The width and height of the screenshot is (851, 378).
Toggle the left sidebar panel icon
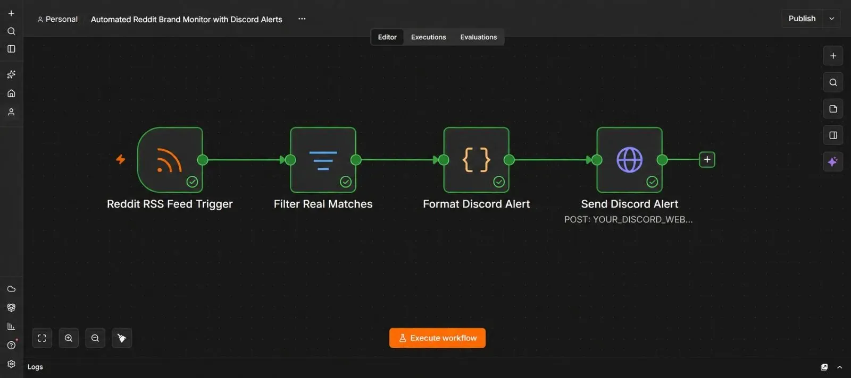[11, 49]
